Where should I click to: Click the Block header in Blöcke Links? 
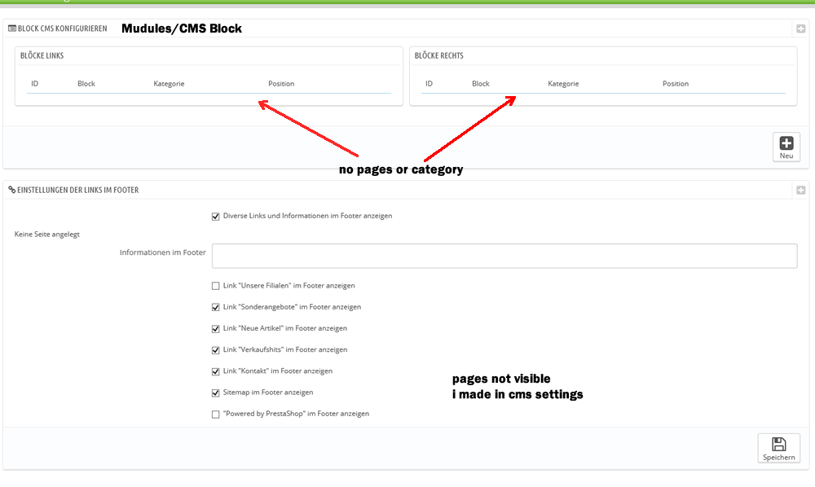pyautogui.click(x=86, y=84)
